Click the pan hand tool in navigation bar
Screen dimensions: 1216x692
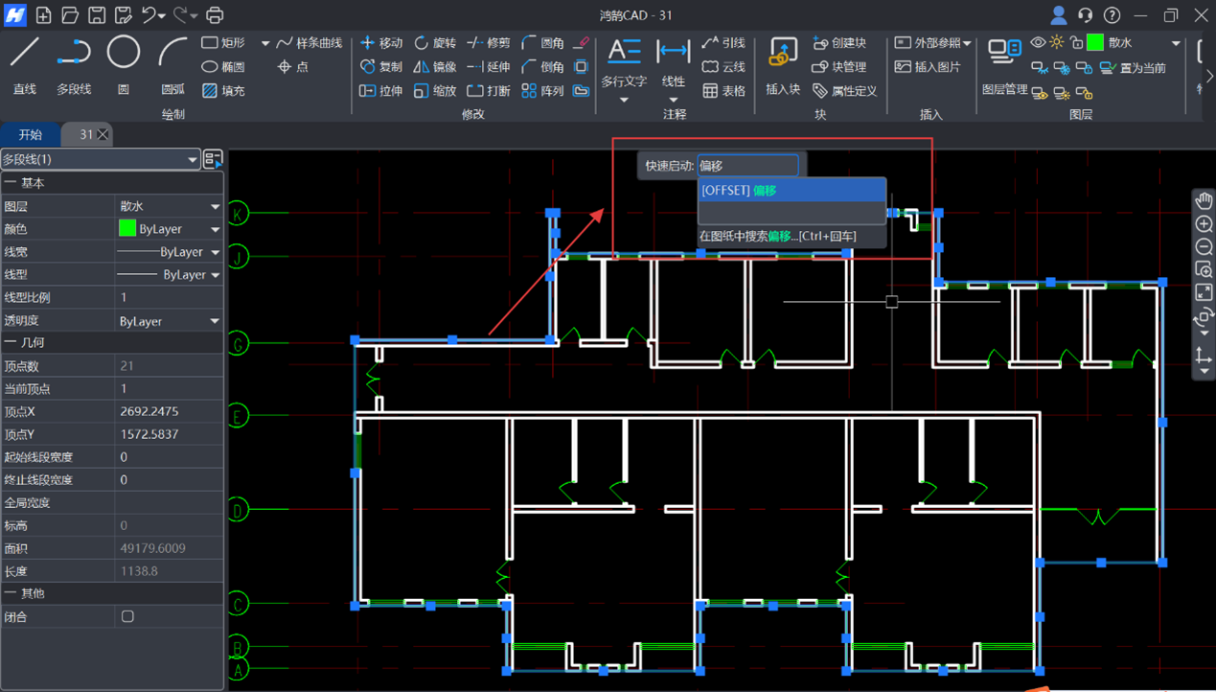pyautogui.click(x=1204, y=200)
